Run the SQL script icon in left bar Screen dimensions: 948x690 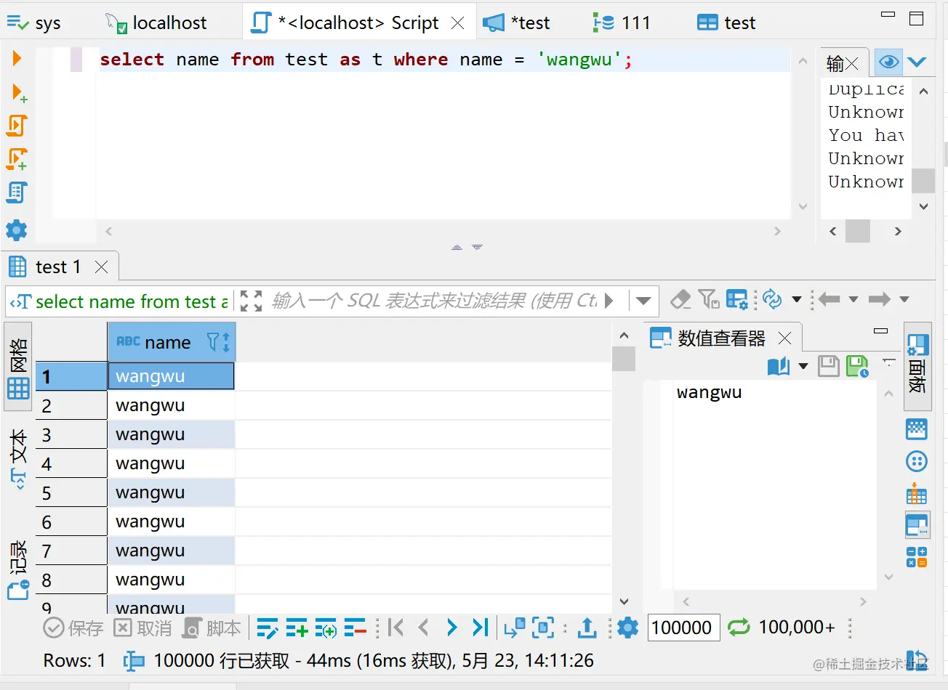[x=17, y=126]
